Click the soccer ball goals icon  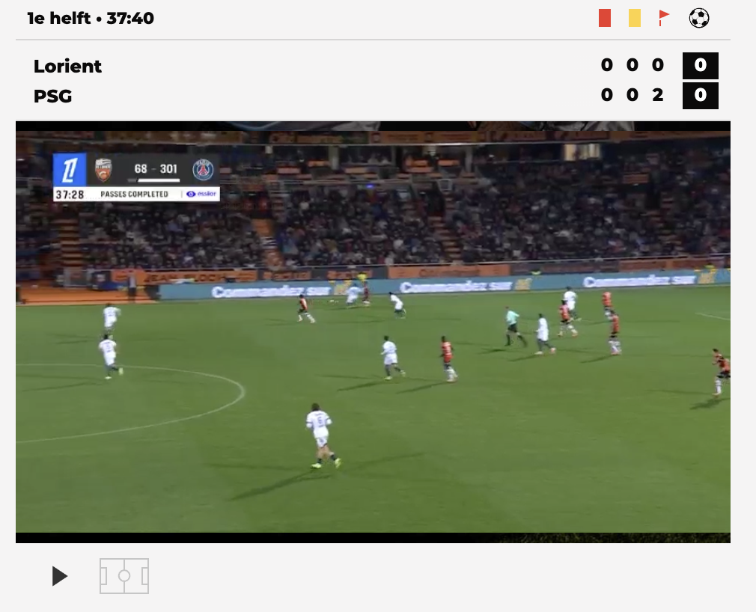[x=699, y=18]
